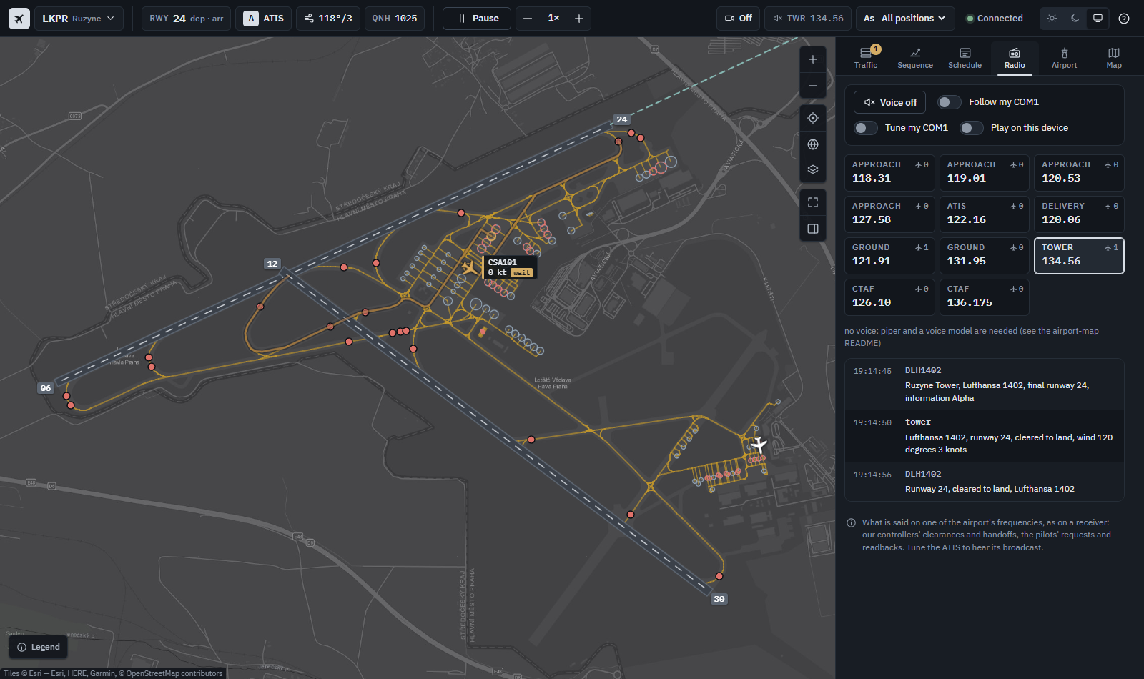Select the APPROACH 118.31 frequency
The height and width of the screenshot is (679, 1144).
click(890, 173)
